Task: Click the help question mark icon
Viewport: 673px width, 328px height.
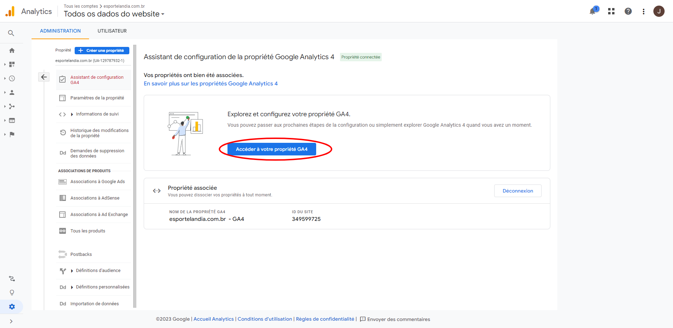Action: click(628, 12)
